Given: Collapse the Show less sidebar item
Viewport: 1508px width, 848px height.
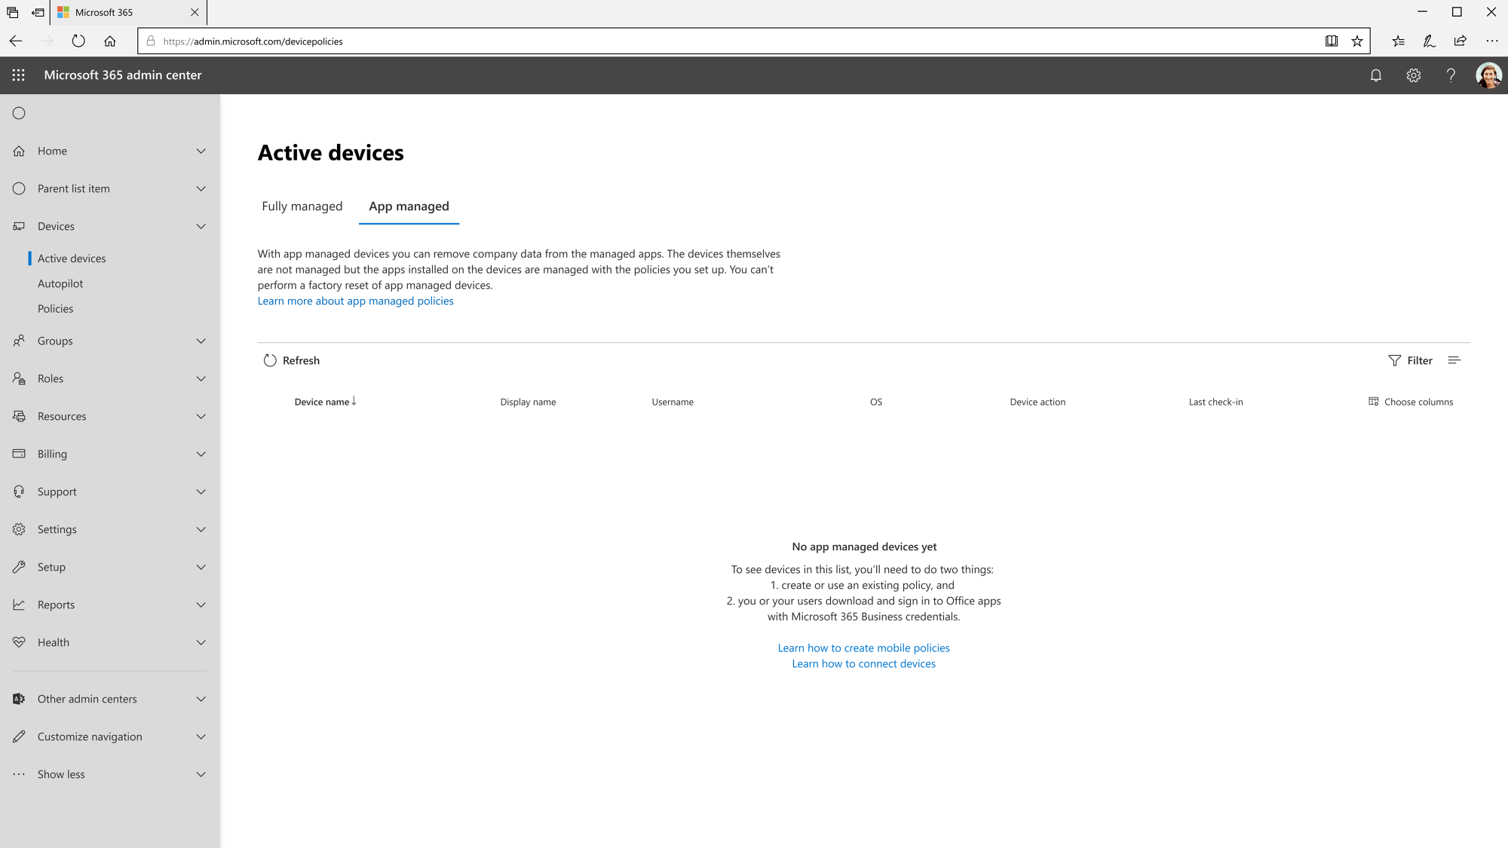Looking at the screenshot, I should point(201,774).
